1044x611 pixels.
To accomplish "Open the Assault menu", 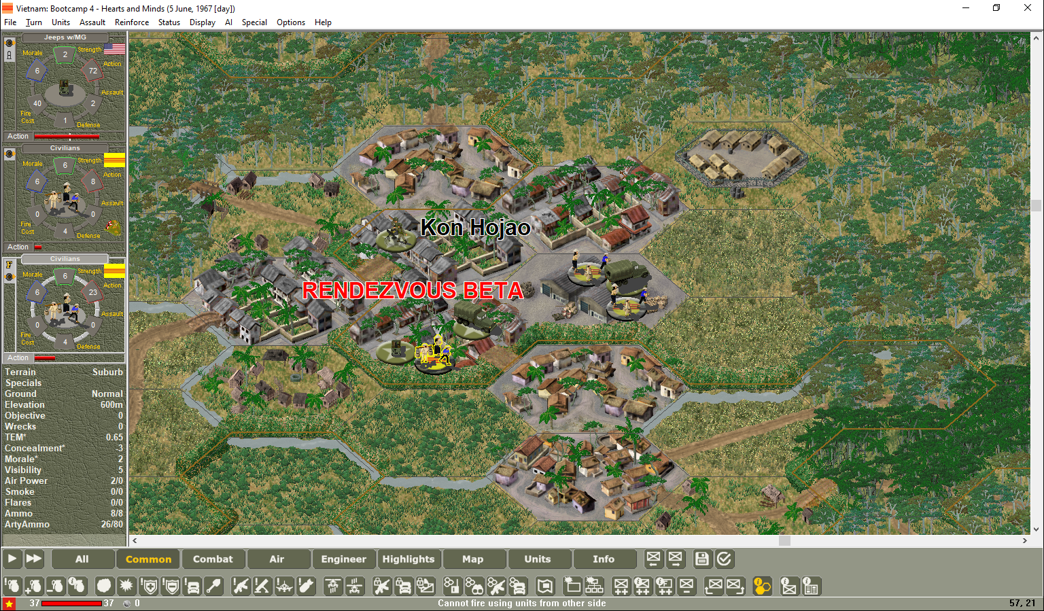I will click(92, 22).
